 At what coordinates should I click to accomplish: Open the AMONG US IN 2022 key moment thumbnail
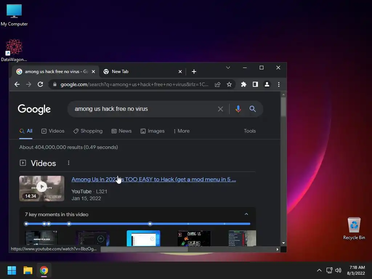(42, 238)
